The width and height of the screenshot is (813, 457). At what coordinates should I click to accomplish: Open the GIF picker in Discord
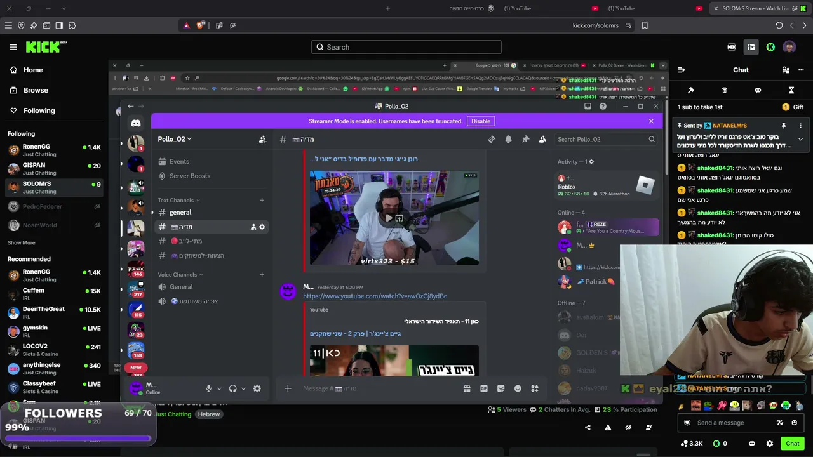[x=484, y=388]
